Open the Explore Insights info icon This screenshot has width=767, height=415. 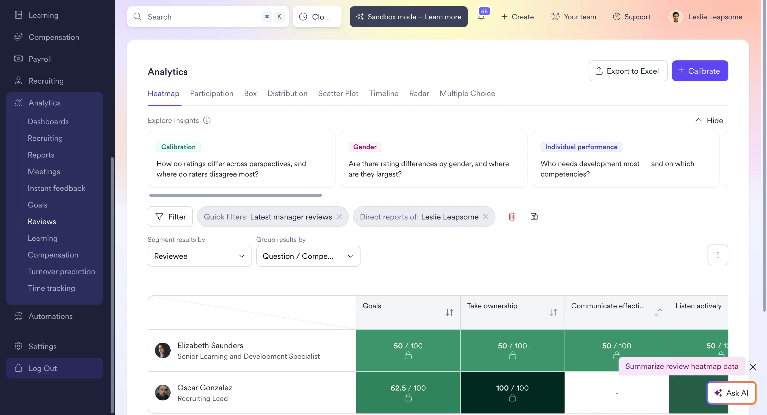click(x=207, y=120)
